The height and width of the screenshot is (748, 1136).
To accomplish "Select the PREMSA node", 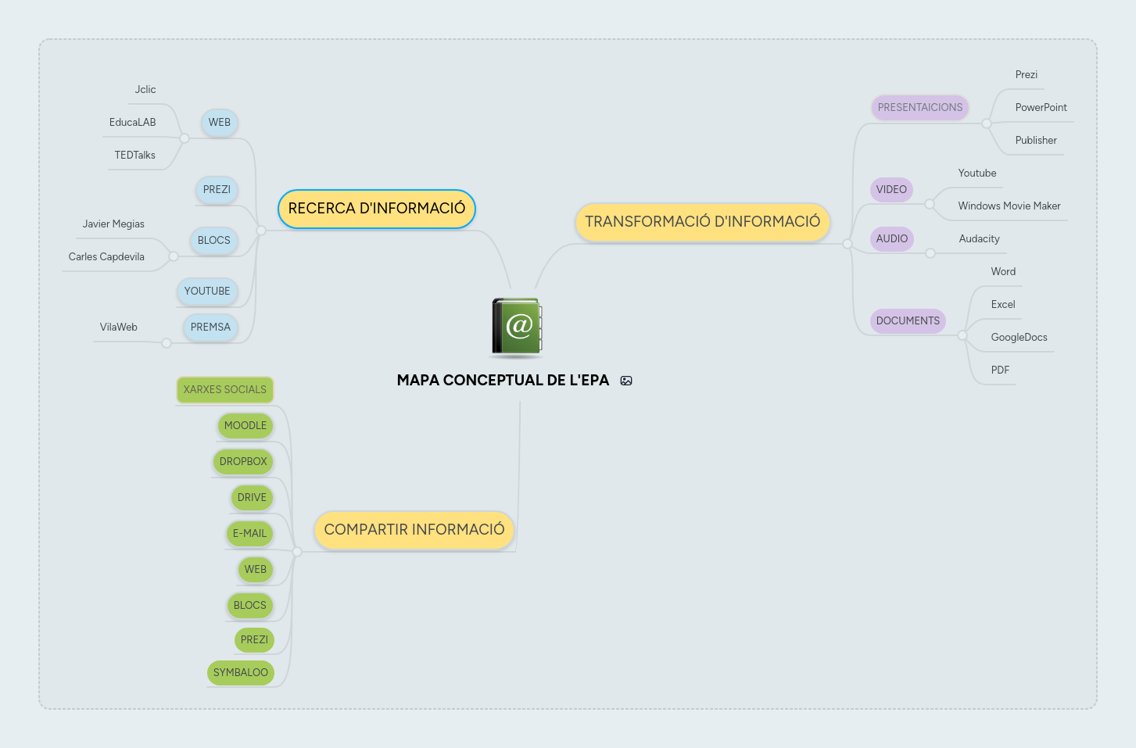I will (210, 327).
